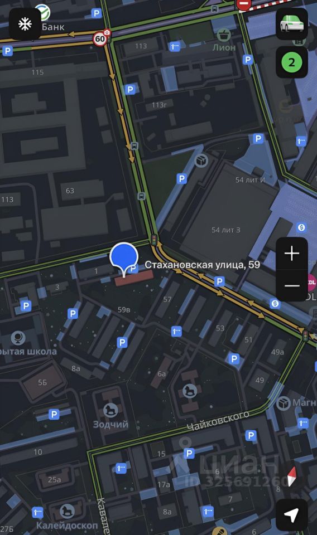Zoom out with the minus button

[292, 285]
